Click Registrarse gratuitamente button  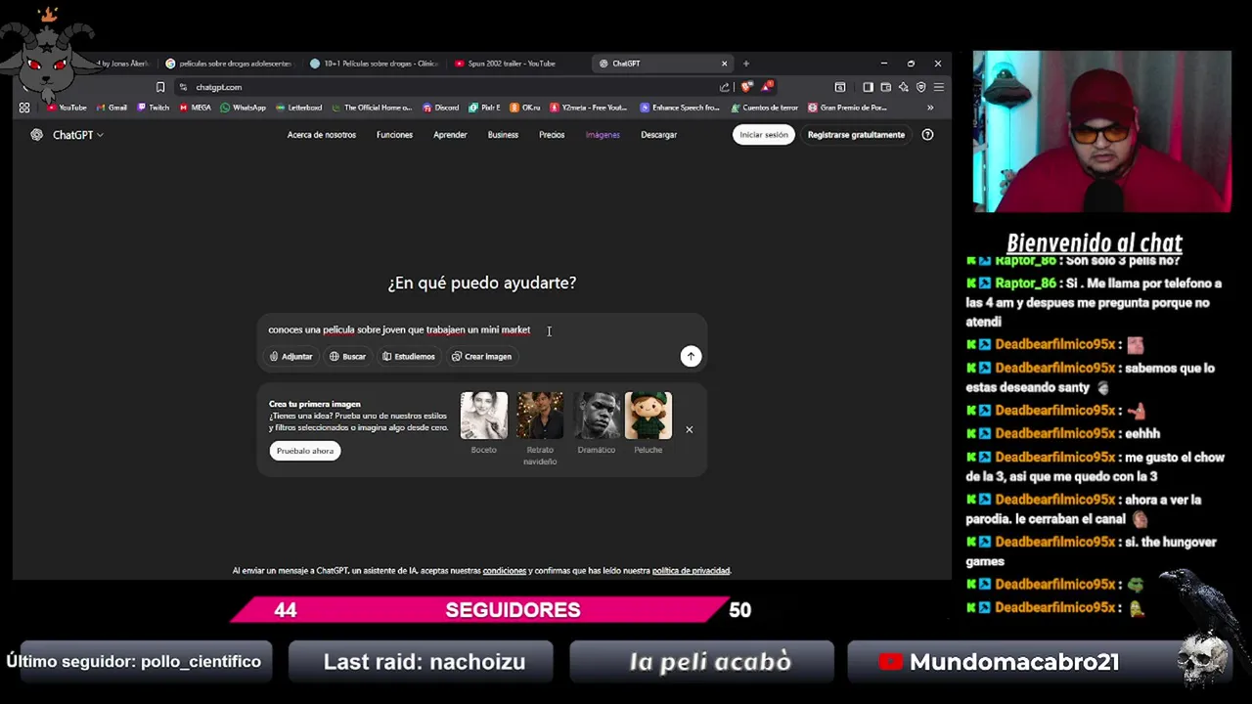856,135
